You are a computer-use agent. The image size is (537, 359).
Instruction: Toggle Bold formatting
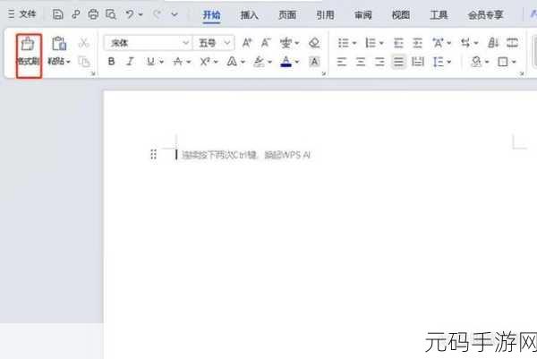(111, 62)
